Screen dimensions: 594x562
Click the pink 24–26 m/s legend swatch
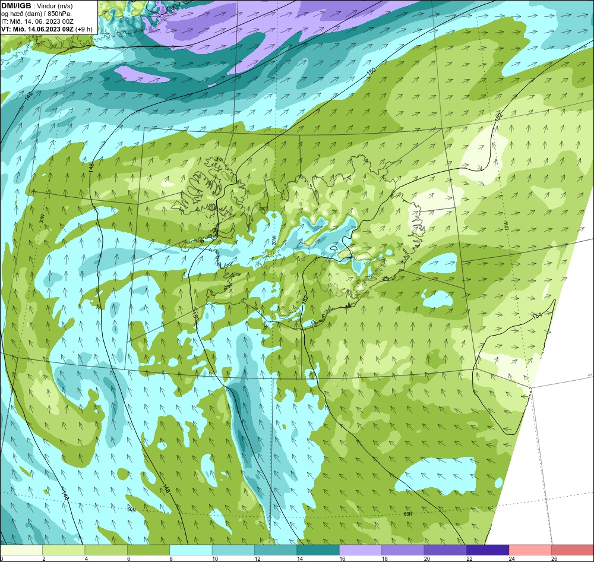click(530, 550)
